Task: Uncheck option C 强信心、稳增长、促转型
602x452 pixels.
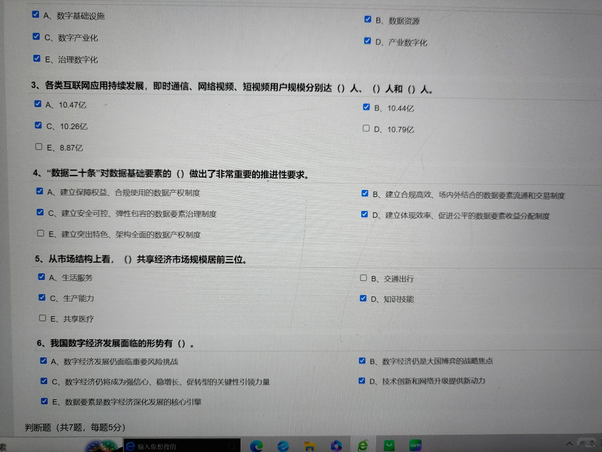Action: pyautogui.click(x=44, y=381)
